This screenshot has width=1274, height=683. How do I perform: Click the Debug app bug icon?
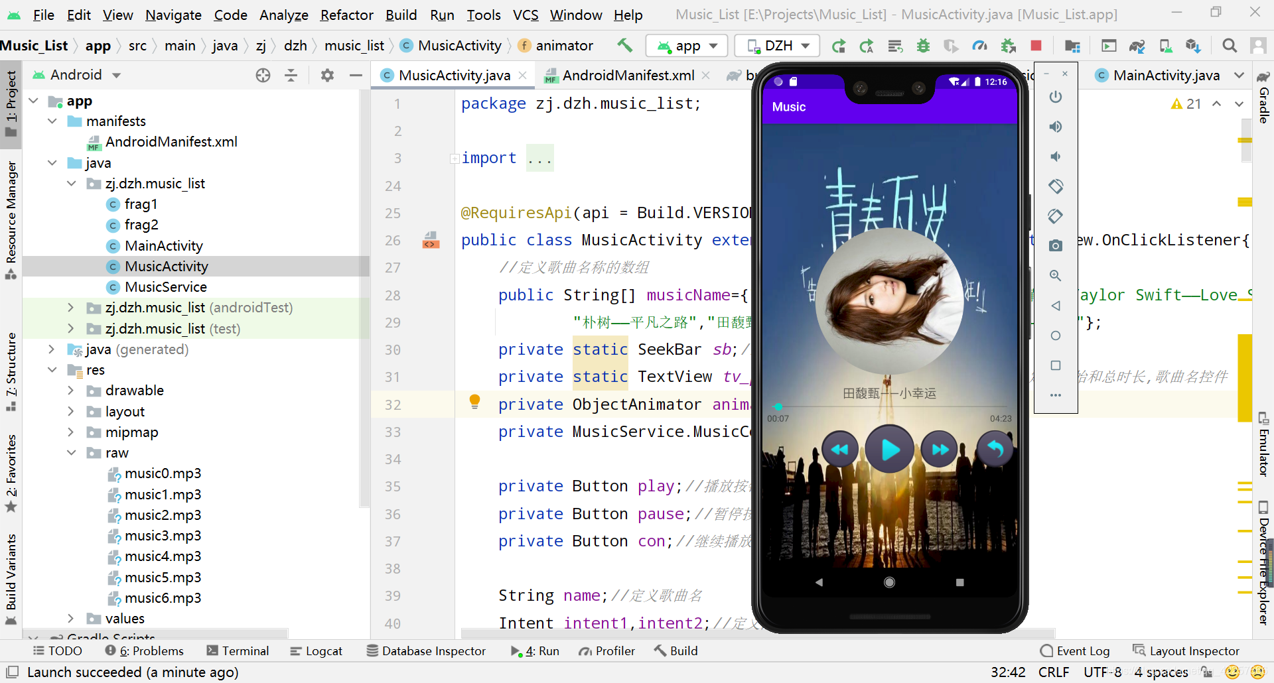click(x=923, y=46)
